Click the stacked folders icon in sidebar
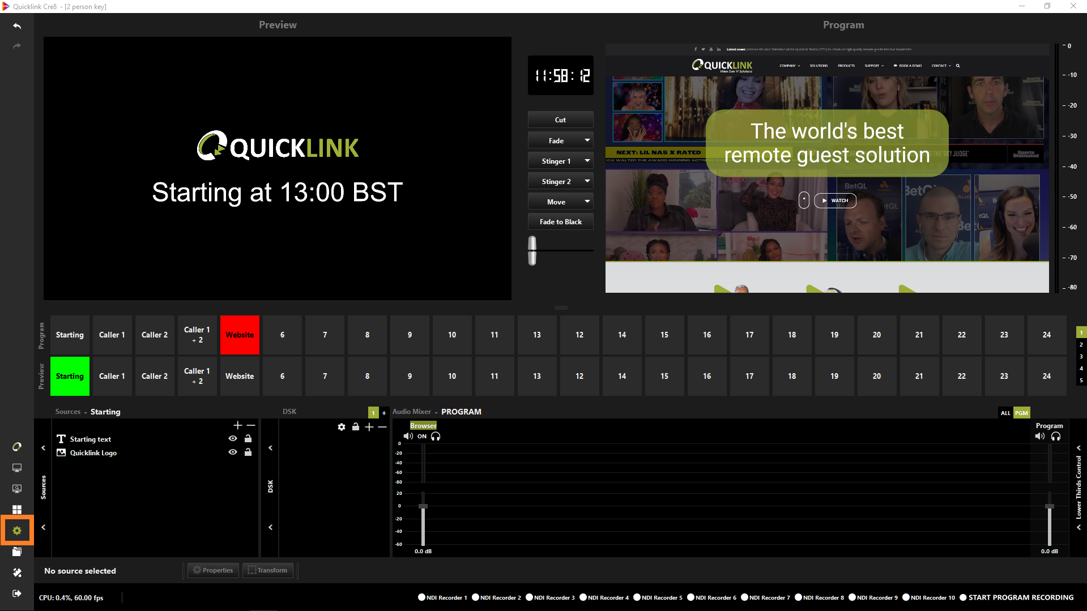 coord(17,552)
